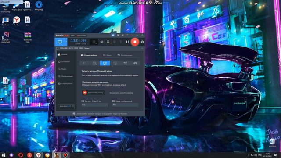Screen dimensions: 281x158
Task: Open the volume icon in the system tray
Action: pos(256,155)
